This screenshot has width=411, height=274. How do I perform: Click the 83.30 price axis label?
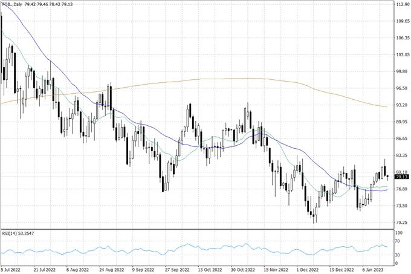401,155
